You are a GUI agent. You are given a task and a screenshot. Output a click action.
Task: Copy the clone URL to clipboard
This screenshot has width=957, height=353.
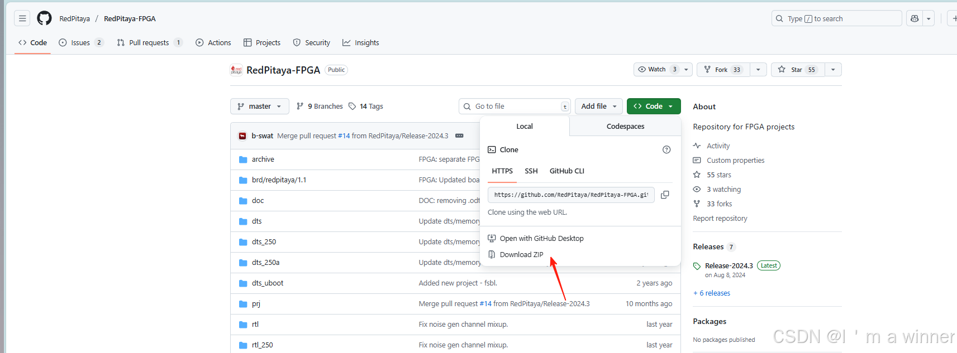[x=665, y=195]
